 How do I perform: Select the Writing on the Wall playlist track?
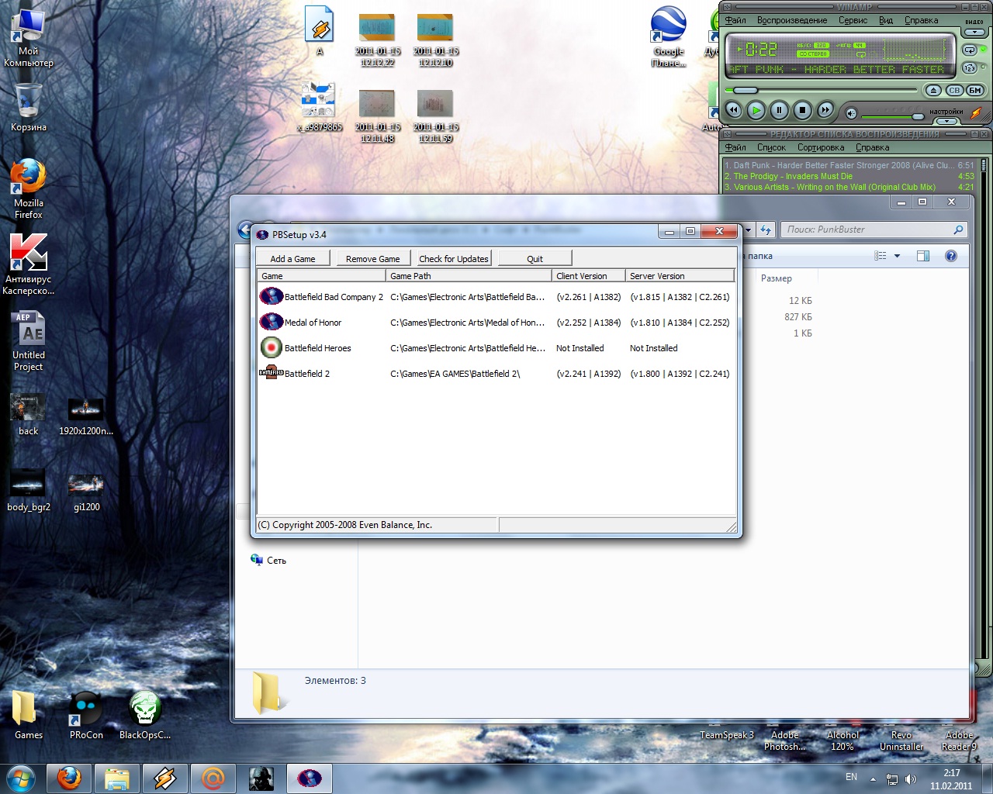(x=849, y=187)
